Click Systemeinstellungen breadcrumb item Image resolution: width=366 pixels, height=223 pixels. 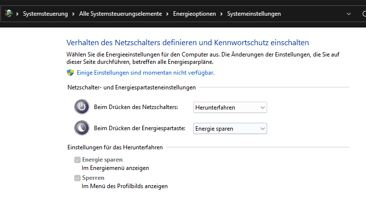click(254, 14)
